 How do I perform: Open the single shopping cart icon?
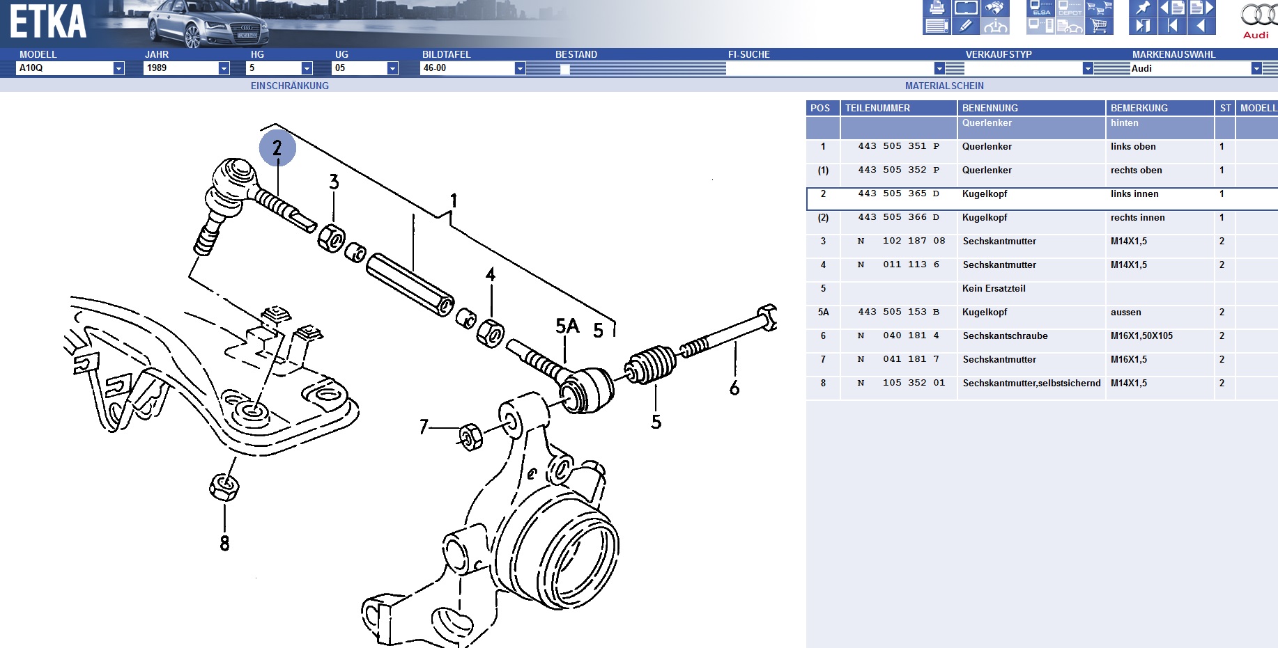[x=1099, y=26]
